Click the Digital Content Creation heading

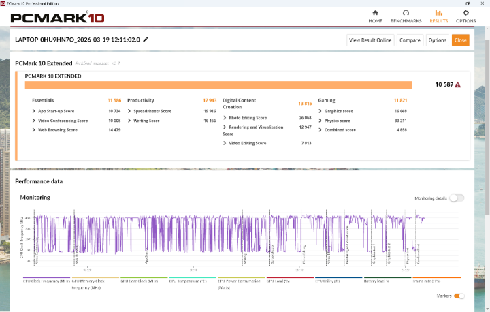(239, 104)
